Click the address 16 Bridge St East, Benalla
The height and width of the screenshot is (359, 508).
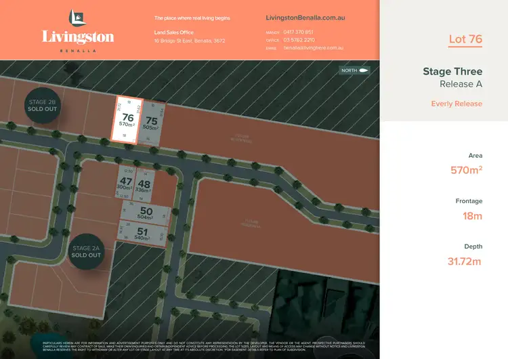190,41
